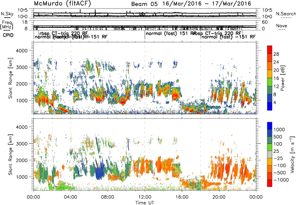Screen dimensions: 296x205
Task: Click the 20:00 time axis label
Action: pyautogui.click(x=219, y=197)
